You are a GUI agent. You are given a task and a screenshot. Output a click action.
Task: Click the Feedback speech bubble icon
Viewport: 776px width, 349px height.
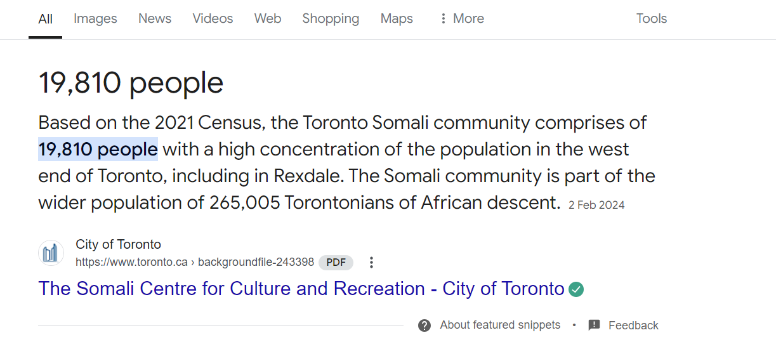[594, 326]
